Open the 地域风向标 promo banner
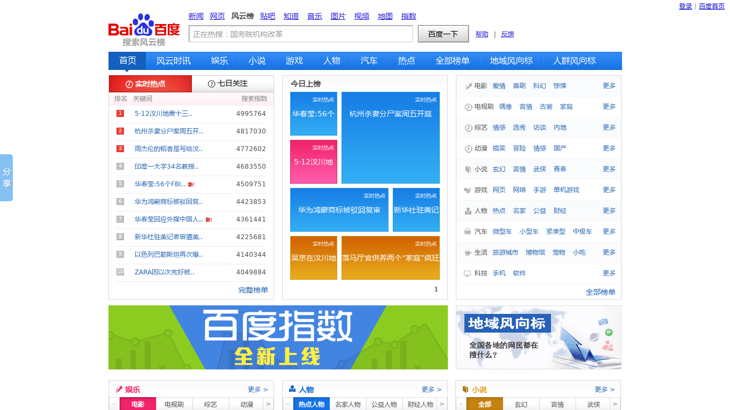The height and width of the screenshot is (410, 730). 539,337
